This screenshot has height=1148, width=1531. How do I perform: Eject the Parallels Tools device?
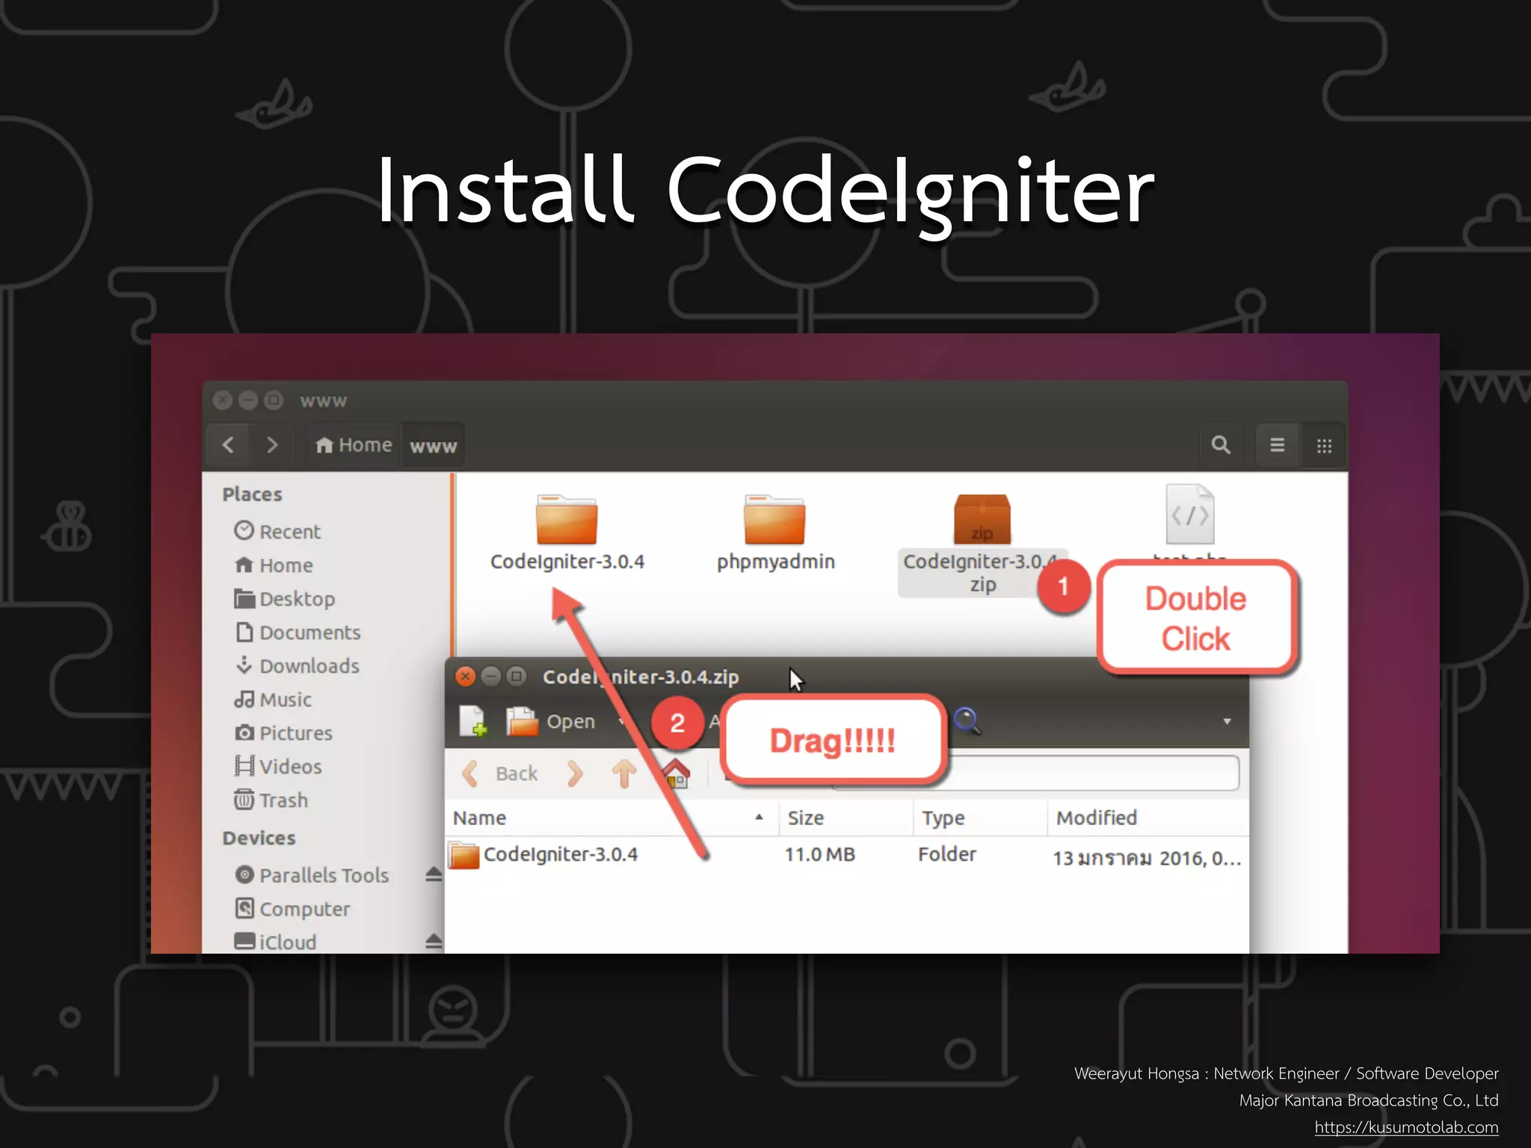click(434, 874)
